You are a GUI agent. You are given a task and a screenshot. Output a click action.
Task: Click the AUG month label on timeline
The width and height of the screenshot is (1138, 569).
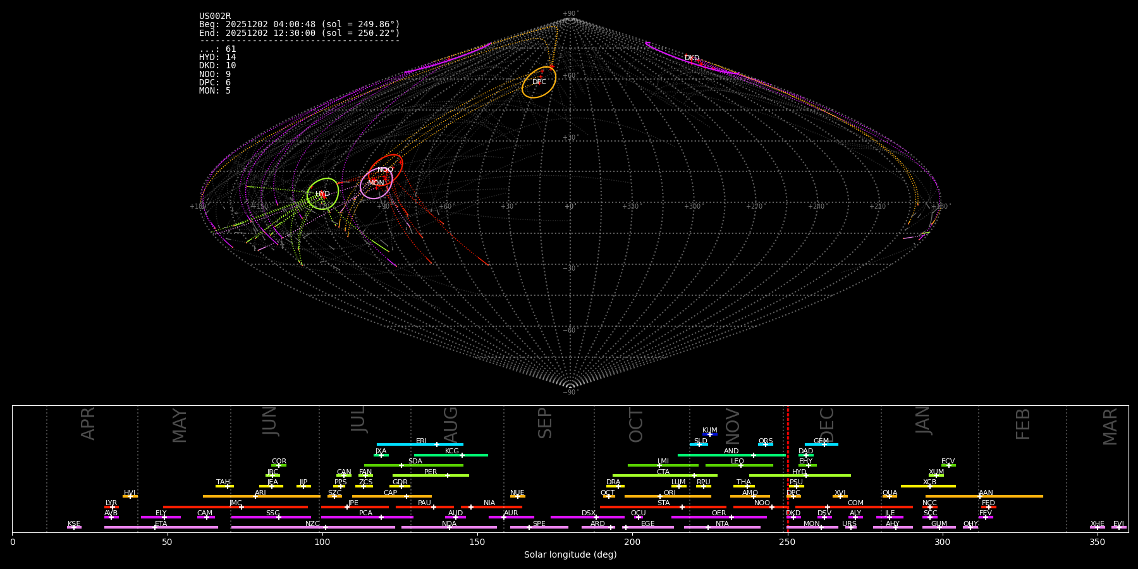pos(451,425)
